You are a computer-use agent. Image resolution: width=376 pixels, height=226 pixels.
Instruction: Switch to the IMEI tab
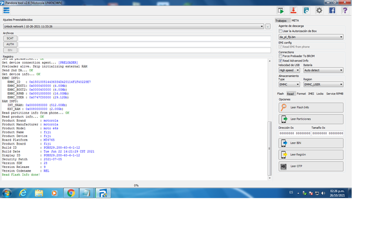click(x=311, y=94)
